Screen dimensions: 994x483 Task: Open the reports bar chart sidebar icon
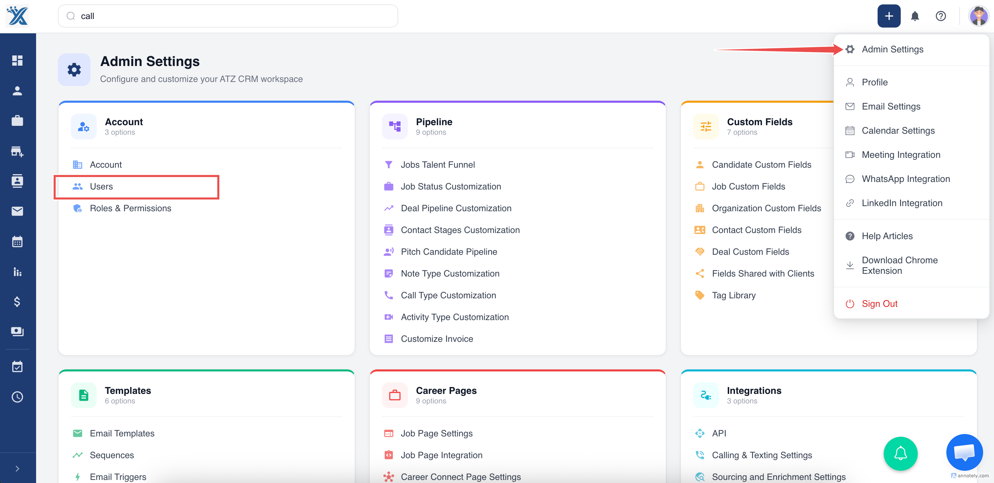(17, 272)
